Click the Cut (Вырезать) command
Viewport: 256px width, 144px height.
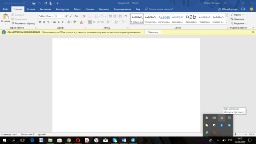pos(18,15)
